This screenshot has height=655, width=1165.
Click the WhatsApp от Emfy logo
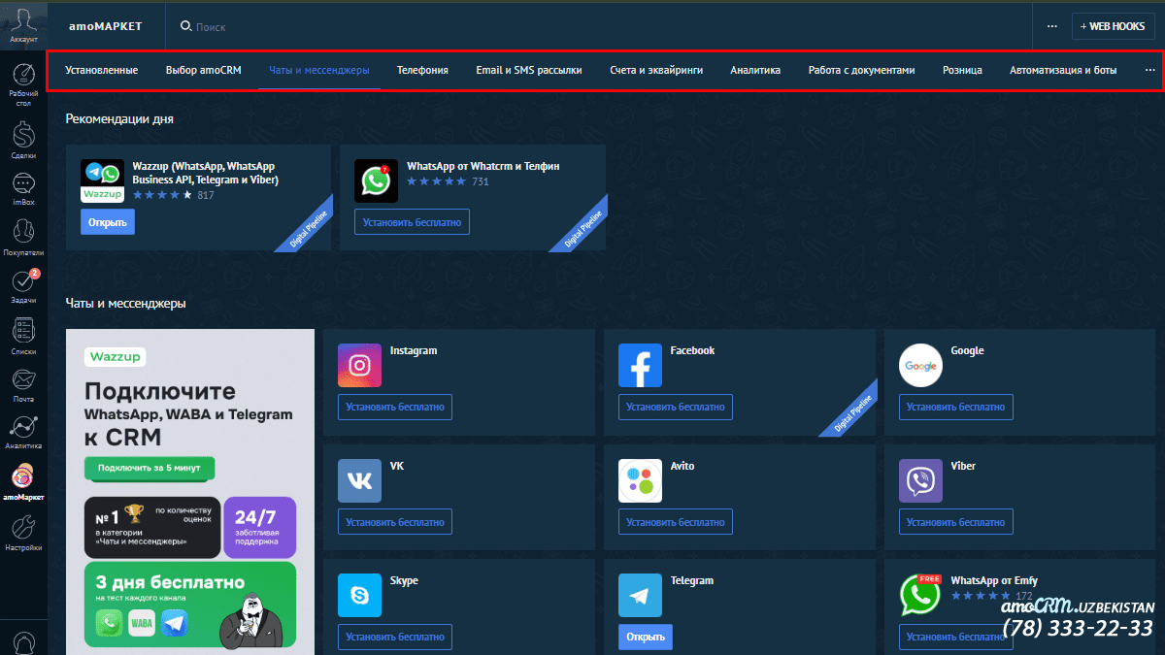click(x=920, y=596)
